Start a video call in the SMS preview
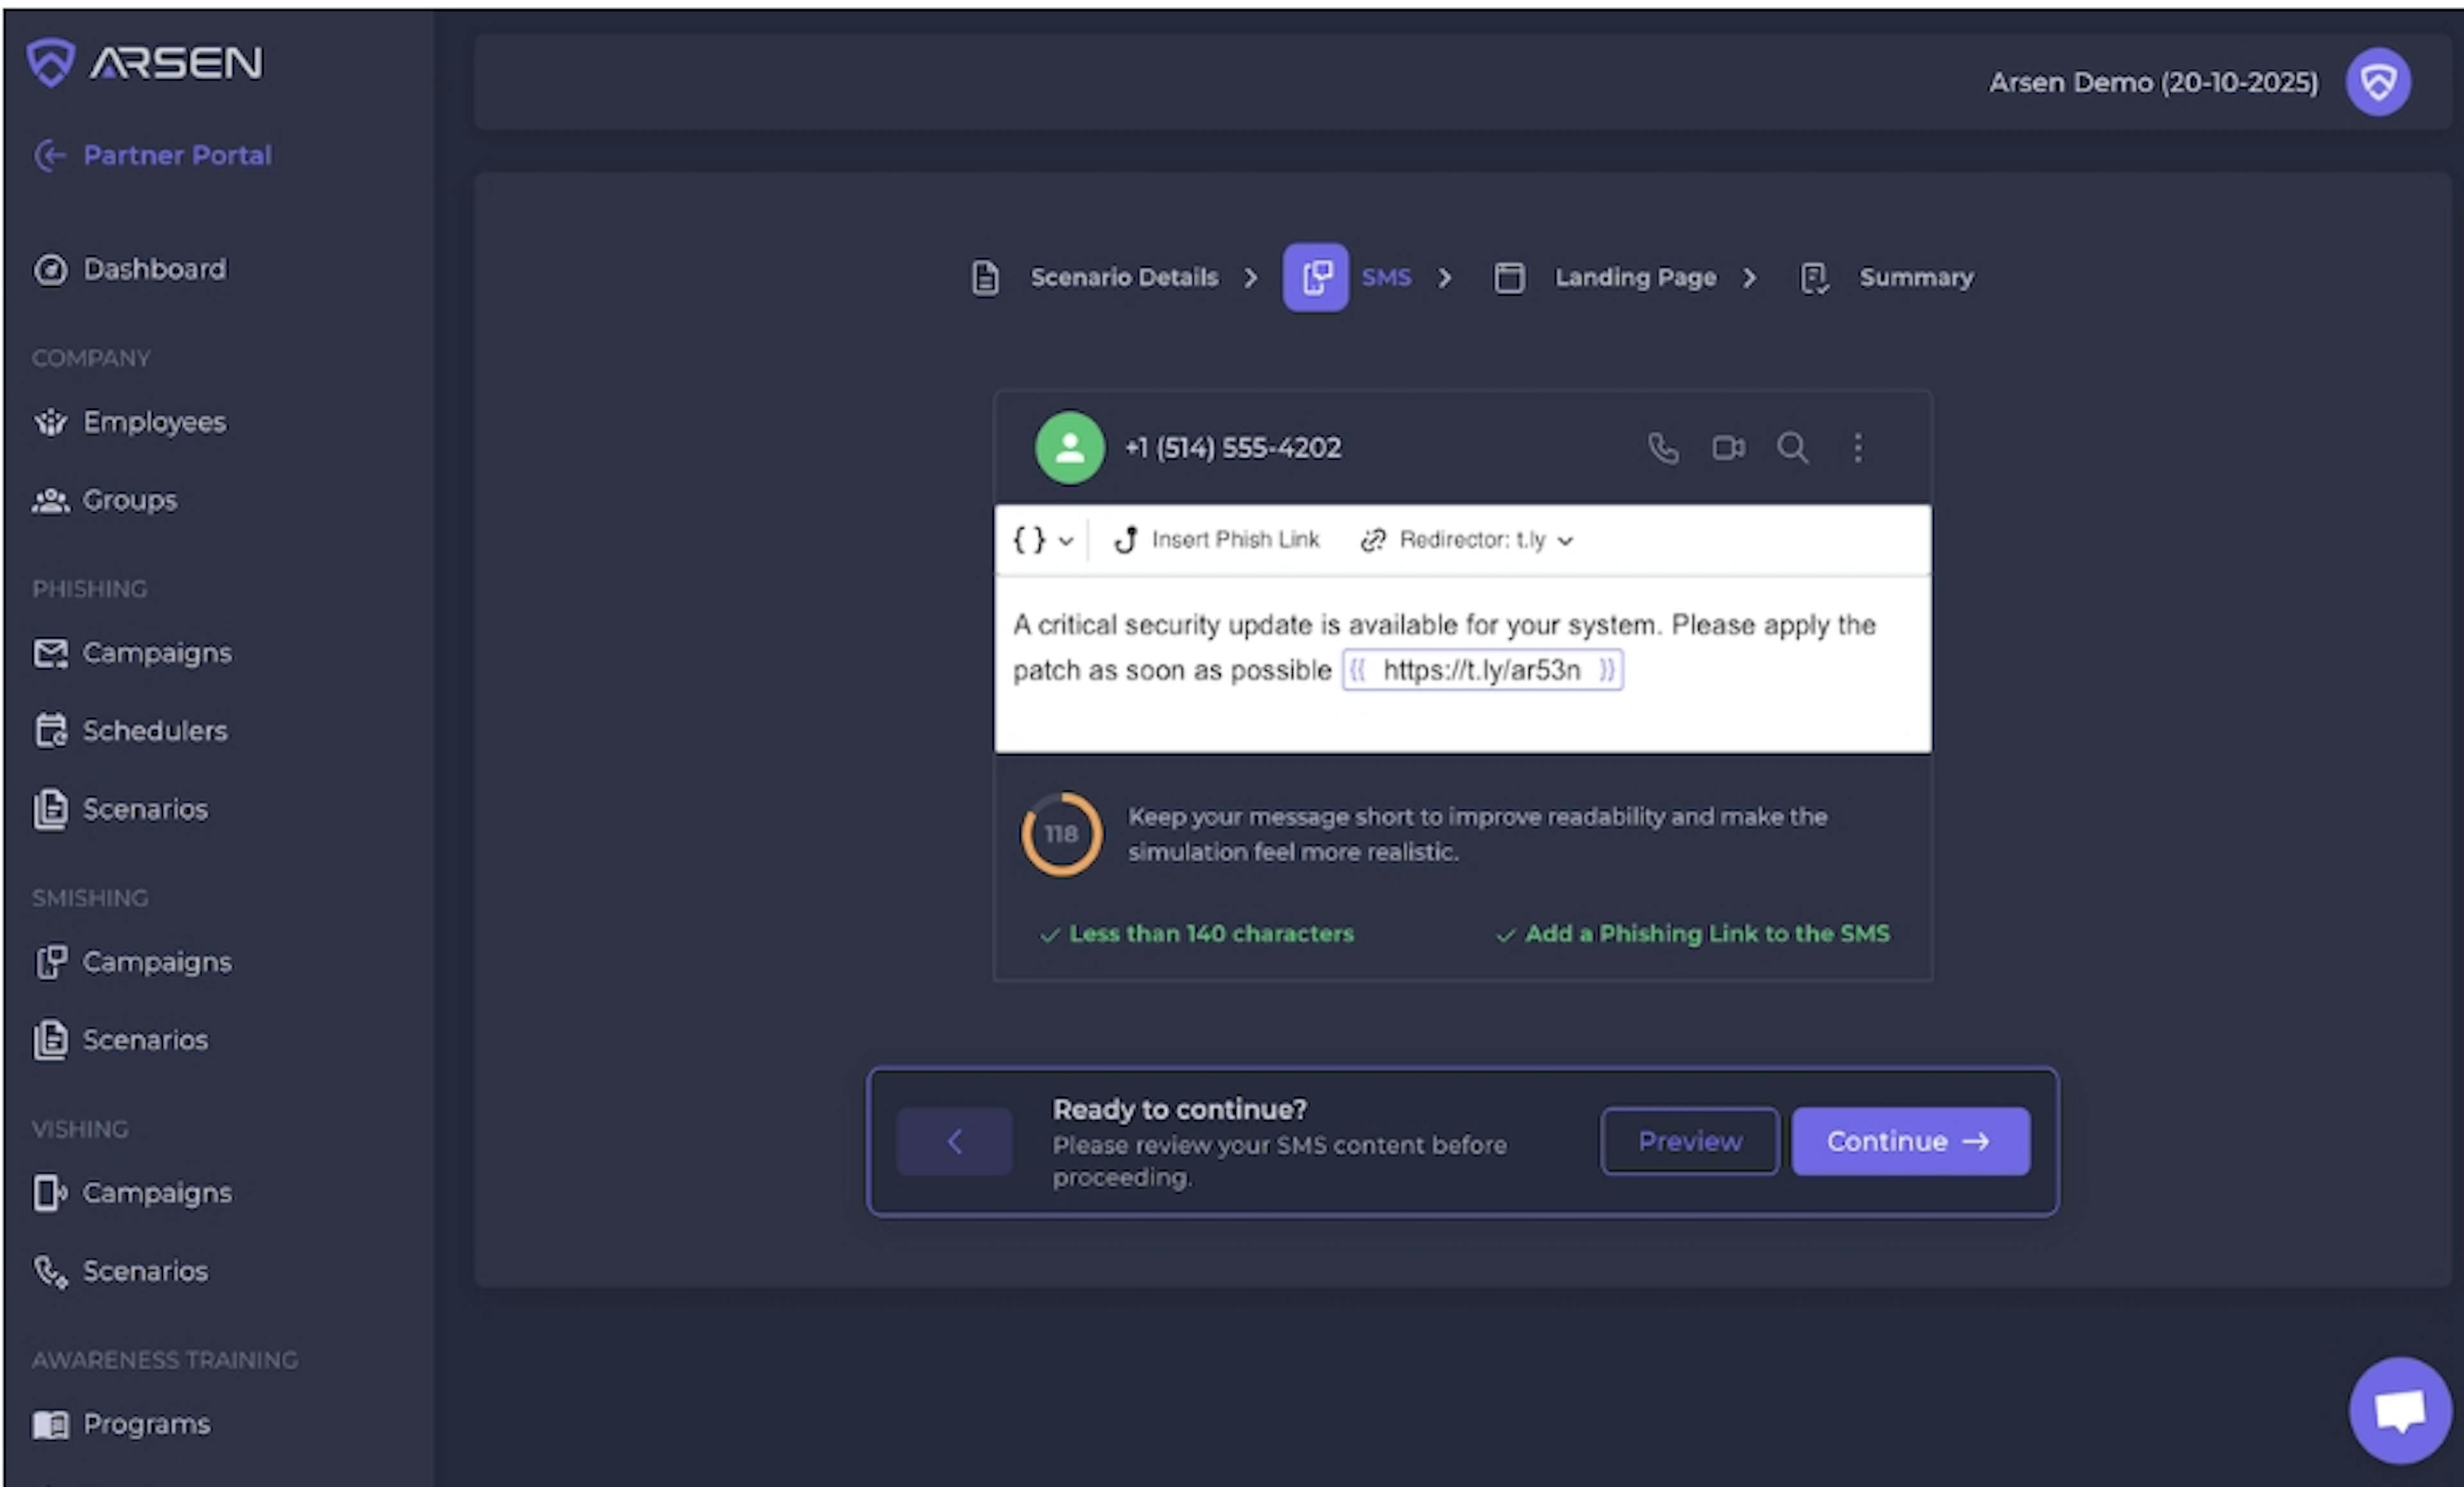 click(1728, 448)
